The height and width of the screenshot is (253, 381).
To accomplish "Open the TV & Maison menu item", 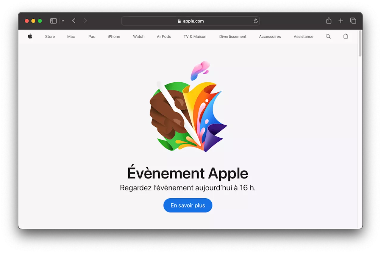I will click(x=195, y=37).
